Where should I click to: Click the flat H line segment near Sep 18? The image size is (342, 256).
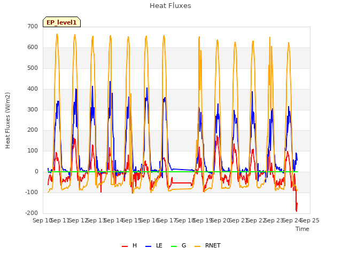(182, 183)
